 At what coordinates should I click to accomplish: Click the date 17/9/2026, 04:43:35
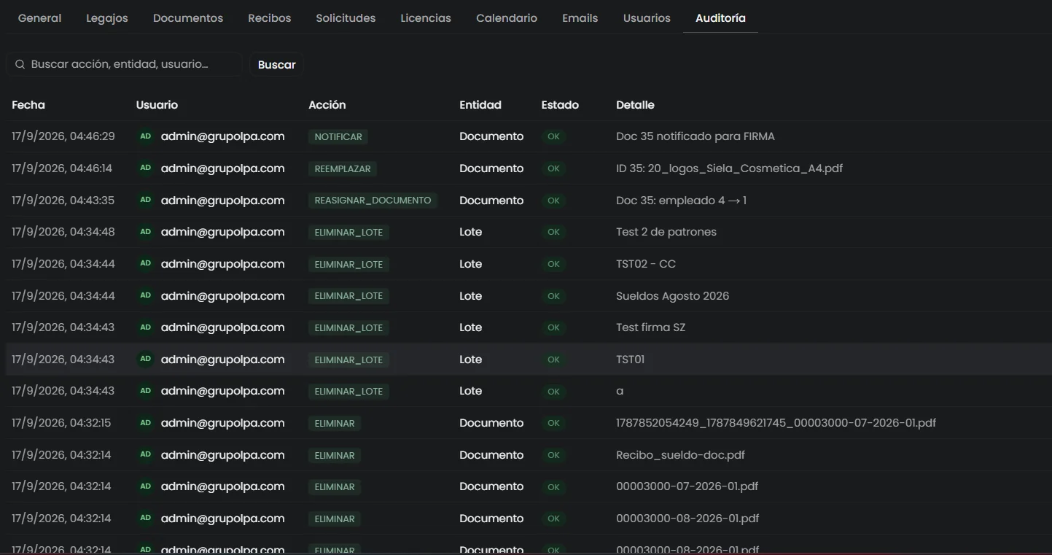coord(63,201)
